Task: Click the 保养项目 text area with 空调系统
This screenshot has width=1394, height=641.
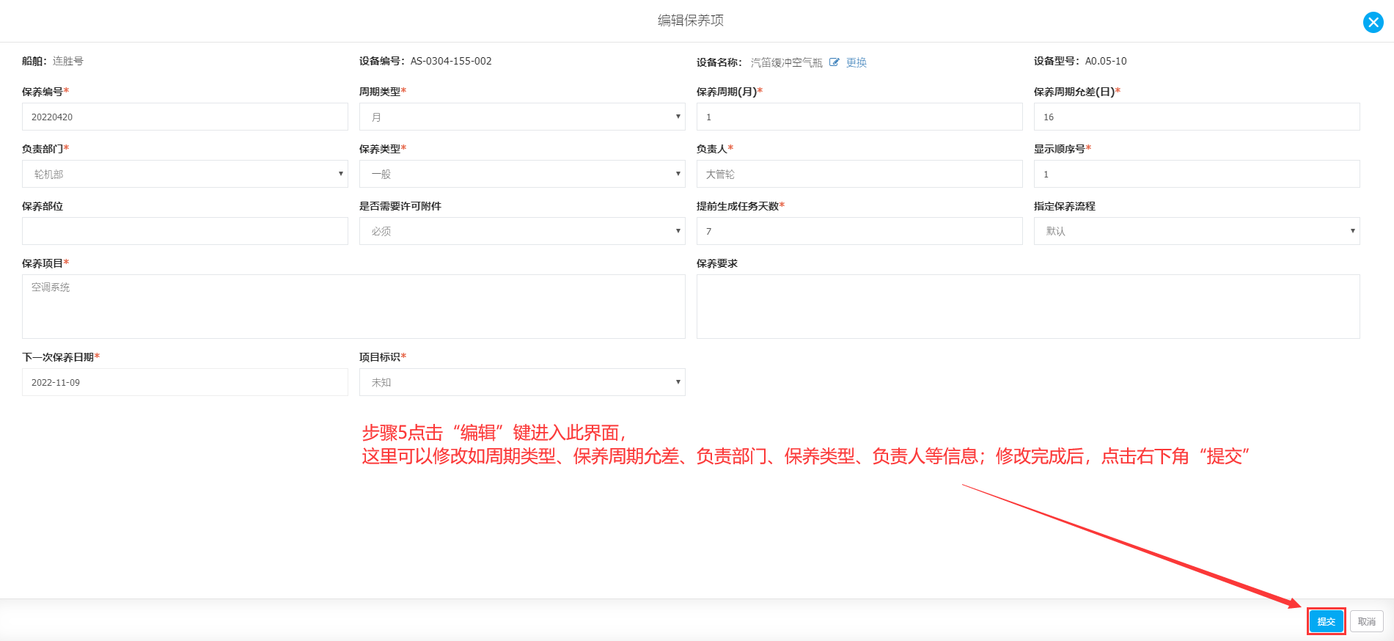Action: click(x=353, y=307)
